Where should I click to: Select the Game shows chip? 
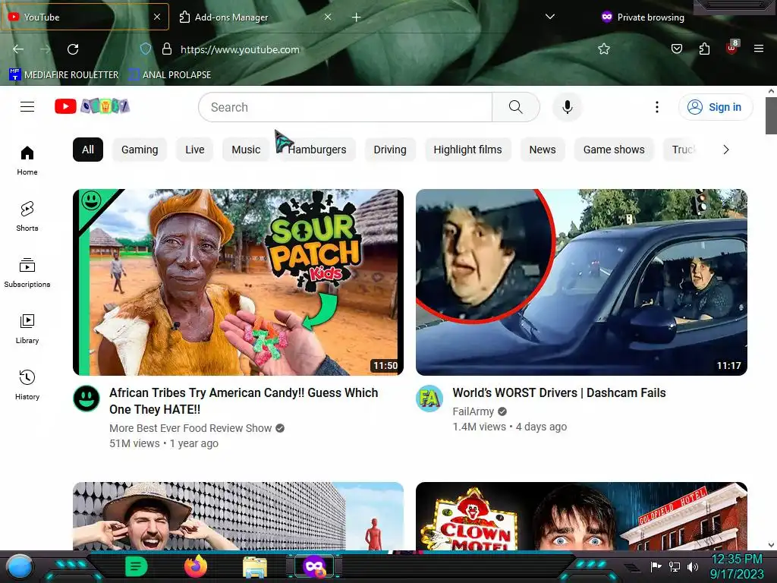pyautogui.click(x=614, y=150)
